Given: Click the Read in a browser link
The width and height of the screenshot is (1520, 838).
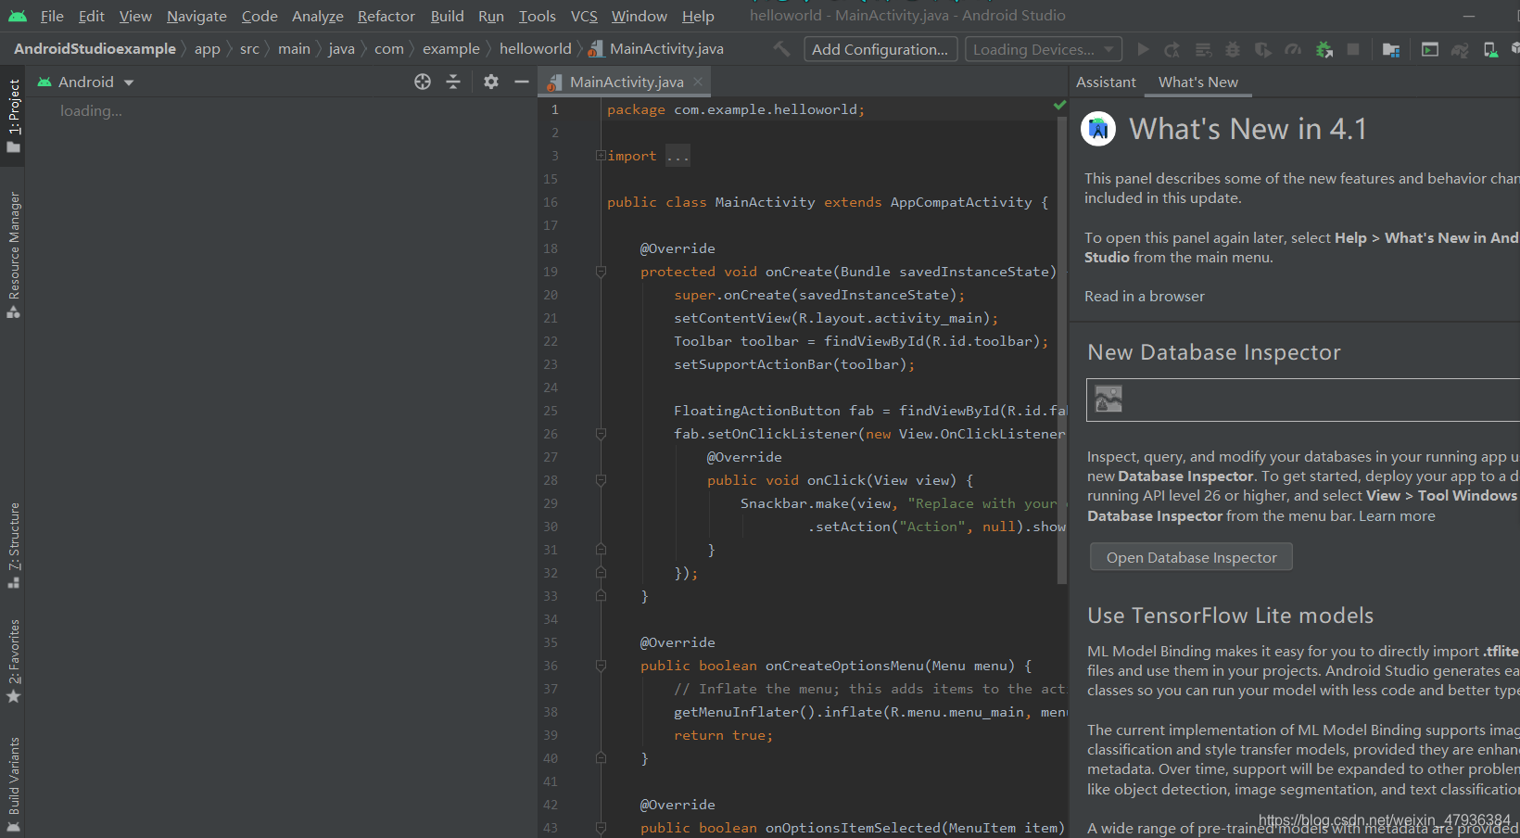Looking at the screenshot, I should point(1145,296).
